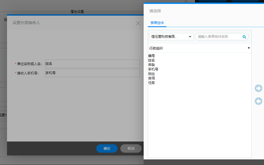
Task: Open the 信任度科技有限 company dropdown
Action: tap(171, 37)
